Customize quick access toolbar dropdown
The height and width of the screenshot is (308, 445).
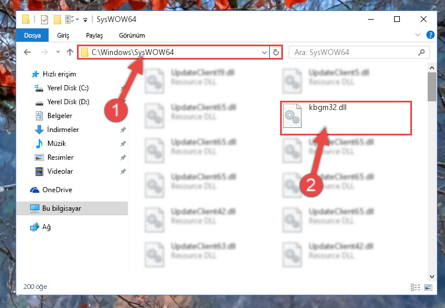[x=85, y=20]
